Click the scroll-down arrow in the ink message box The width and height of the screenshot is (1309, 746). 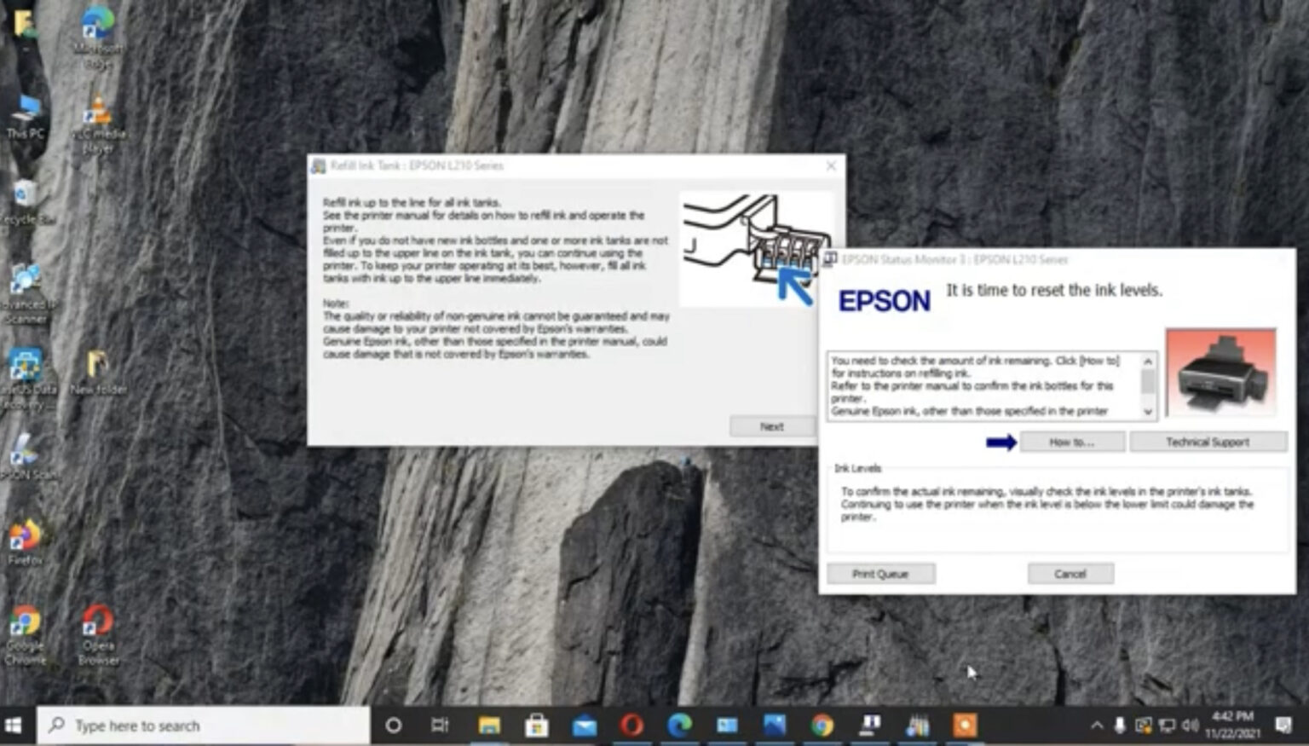[1149, 413]
